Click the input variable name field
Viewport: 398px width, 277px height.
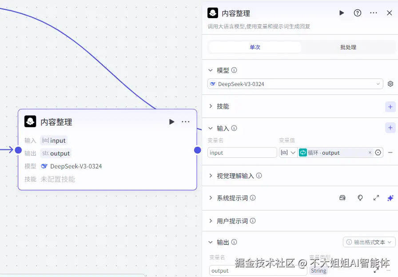point(242,152)
